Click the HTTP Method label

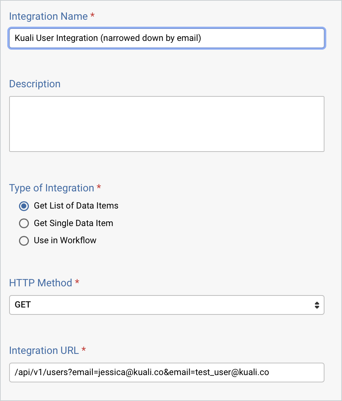[x=40, y=283]
